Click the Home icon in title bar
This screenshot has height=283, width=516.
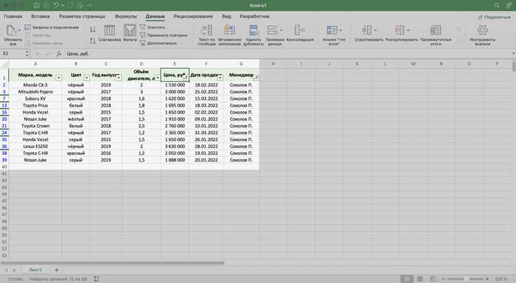(x=36, y=6)
